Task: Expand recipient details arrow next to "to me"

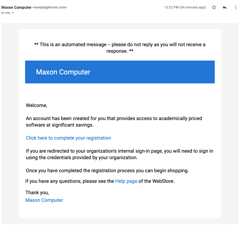Action: pos(13,13)
